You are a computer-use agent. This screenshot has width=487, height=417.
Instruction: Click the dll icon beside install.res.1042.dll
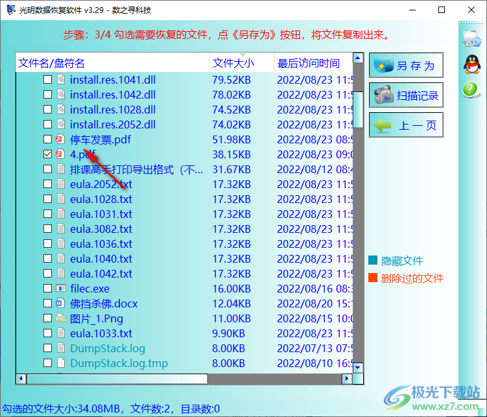click(61, 95)
